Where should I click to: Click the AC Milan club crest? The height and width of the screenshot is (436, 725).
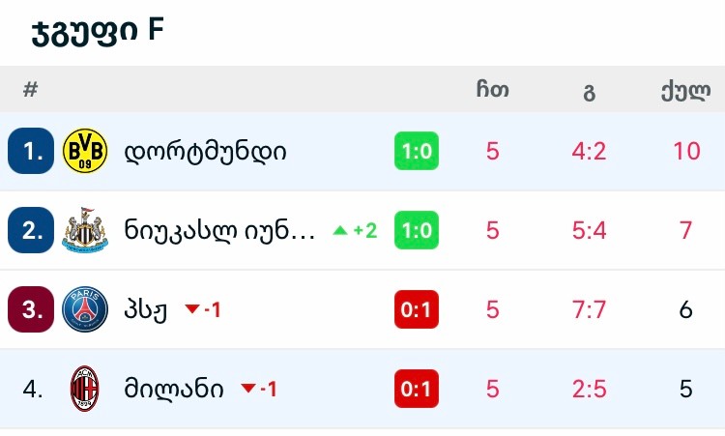(85, 390)
